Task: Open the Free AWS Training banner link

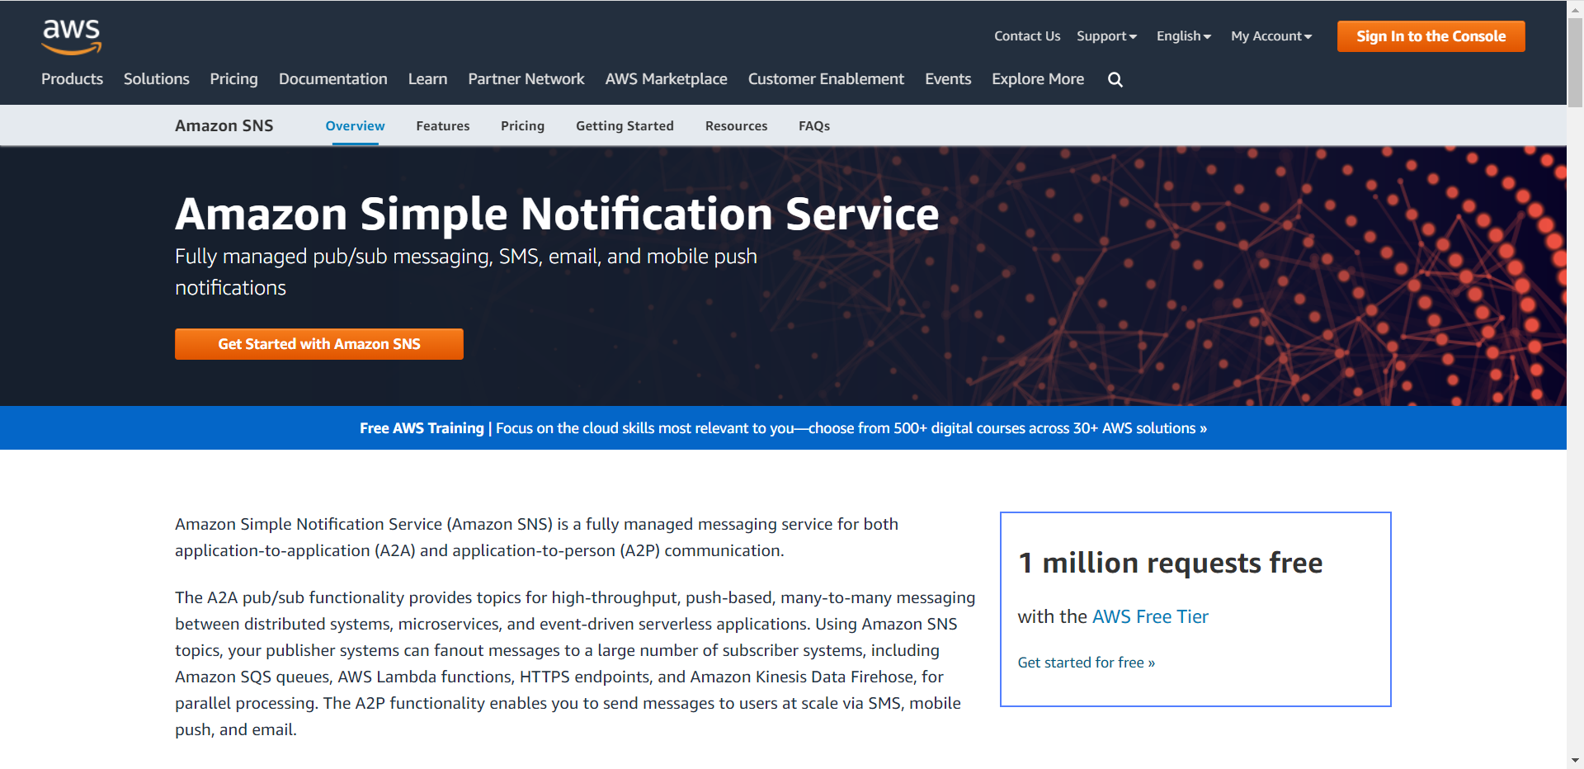Action: click(x=783, y=428)
